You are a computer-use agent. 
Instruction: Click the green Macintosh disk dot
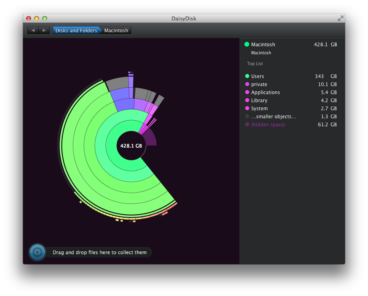click(x=247, y=45)
